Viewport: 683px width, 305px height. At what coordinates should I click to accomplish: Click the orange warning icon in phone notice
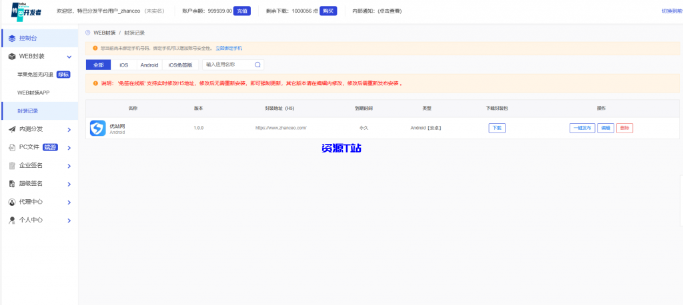[x=95, y=49]
